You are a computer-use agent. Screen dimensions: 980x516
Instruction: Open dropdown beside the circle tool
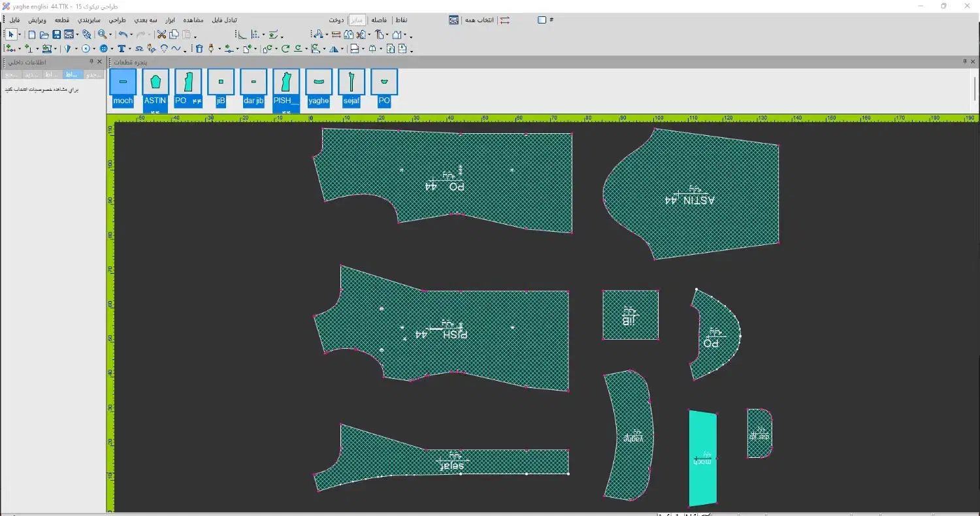coord(93,49)
